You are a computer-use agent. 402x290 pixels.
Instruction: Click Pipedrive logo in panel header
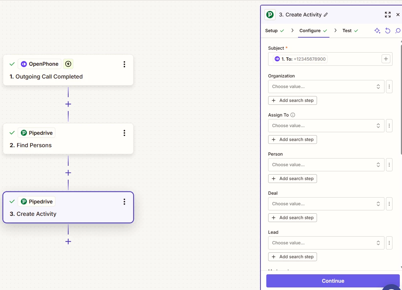(x=270, y=15)
